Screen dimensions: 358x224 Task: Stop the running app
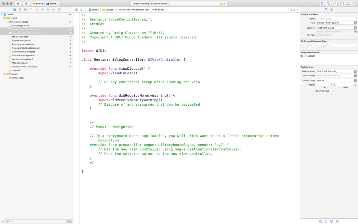(x=26, y=4)
